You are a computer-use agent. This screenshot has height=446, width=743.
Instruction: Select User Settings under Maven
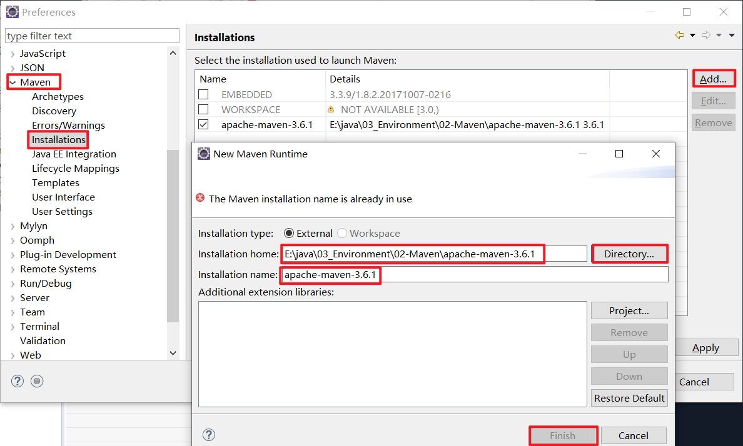[62, 211]
